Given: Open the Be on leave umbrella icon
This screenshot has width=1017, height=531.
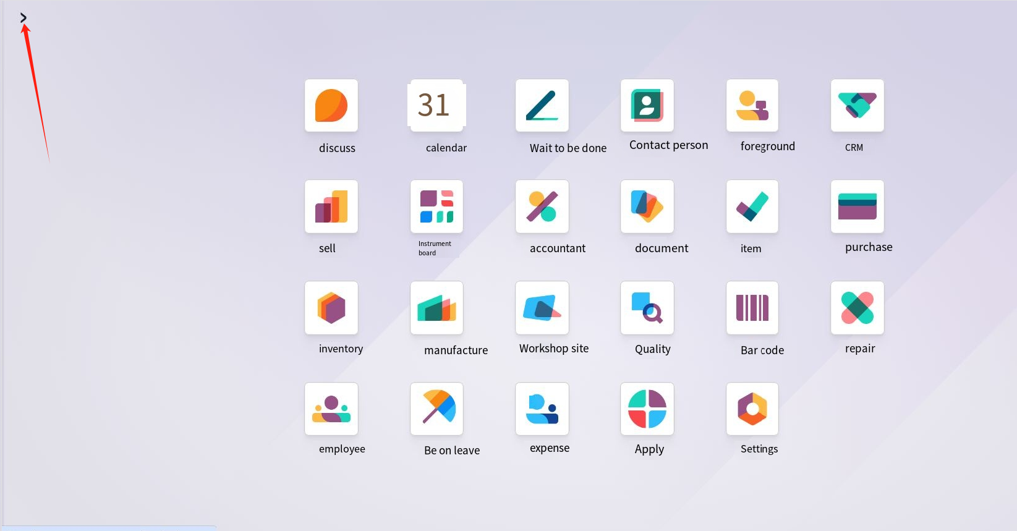Looking at the screenshot, I should coord(436,409).
